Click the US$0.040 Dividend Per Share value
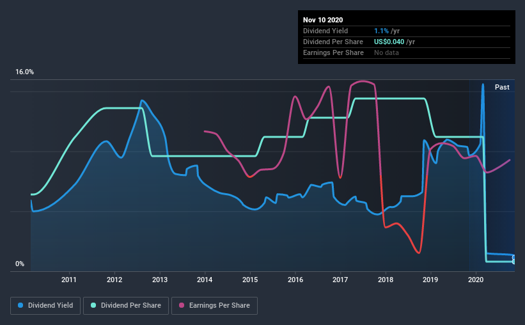The height and width of the screenshot is (325, 525). [x=389, y=42]
